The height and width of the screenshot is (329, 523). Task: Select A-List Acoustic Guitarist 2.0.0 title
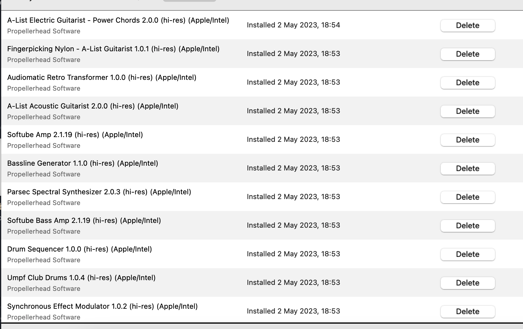coord(93,106)
